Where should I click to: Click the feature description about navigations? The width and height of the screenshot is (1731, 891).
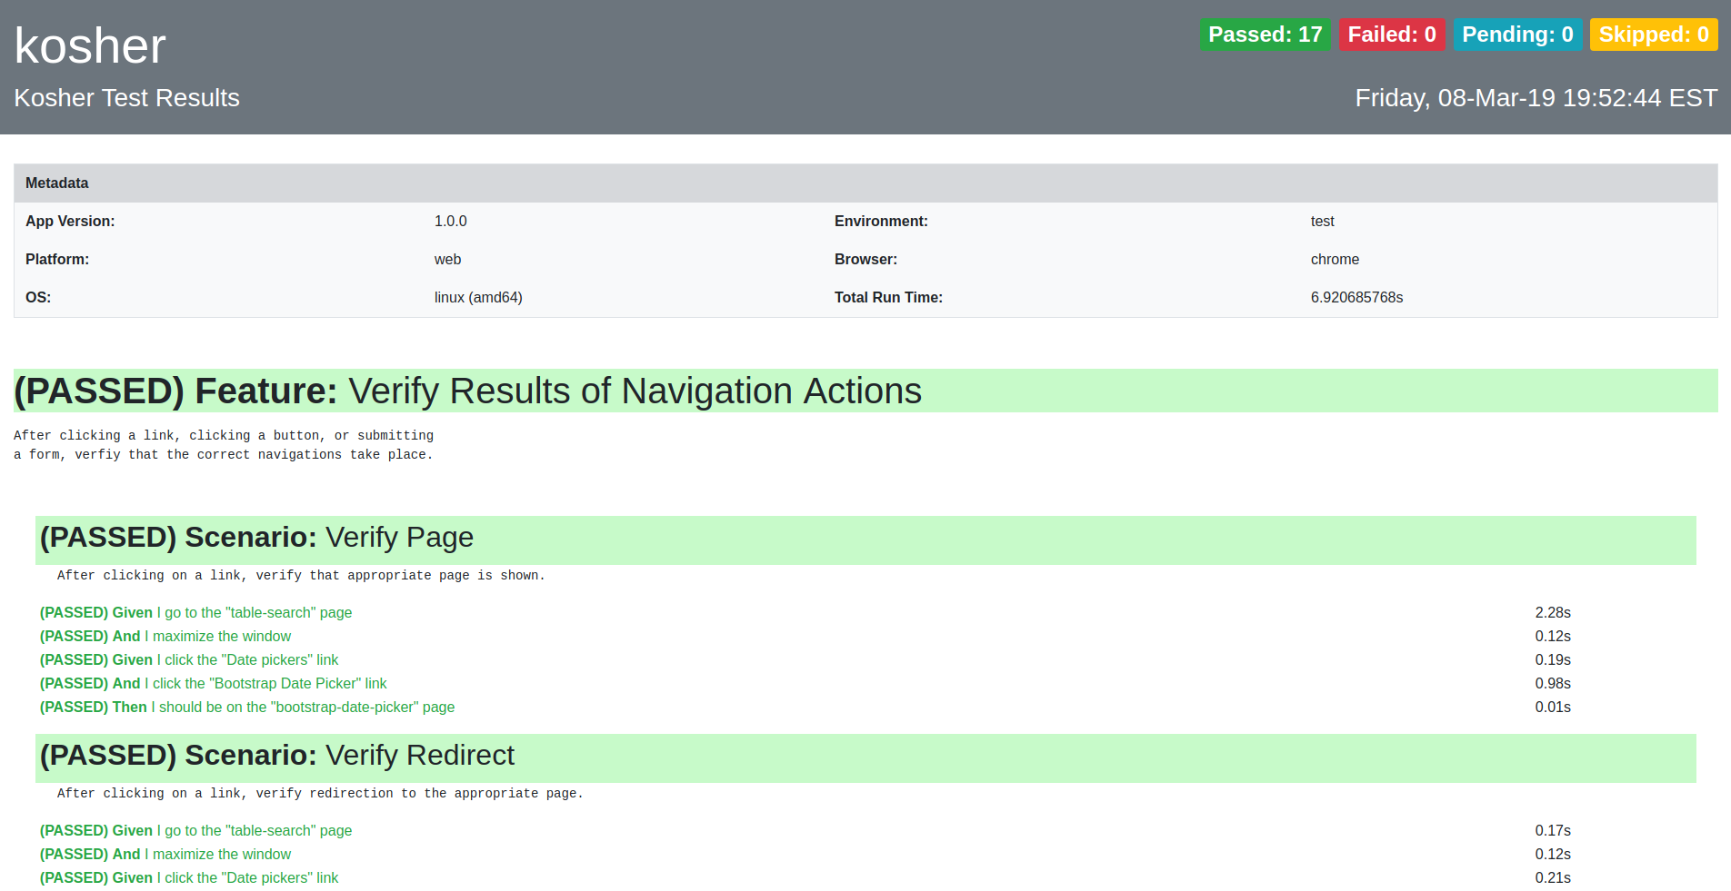pyautogui.click(x=224, y=445)
